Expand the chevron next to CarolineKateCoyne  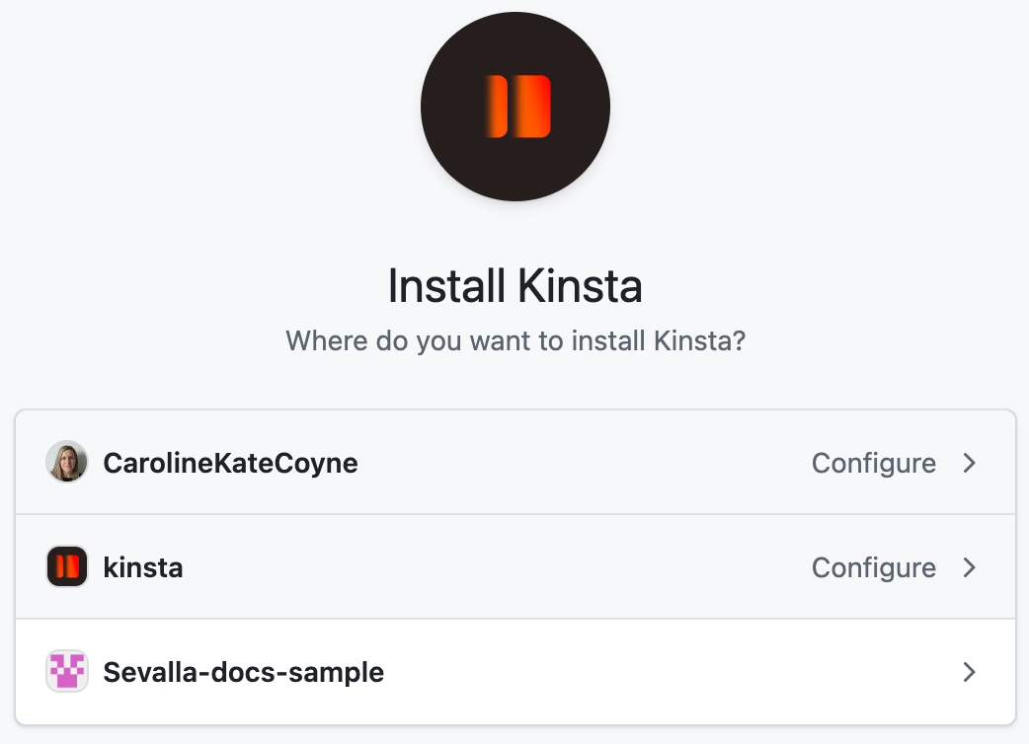(x=969, y=462)
